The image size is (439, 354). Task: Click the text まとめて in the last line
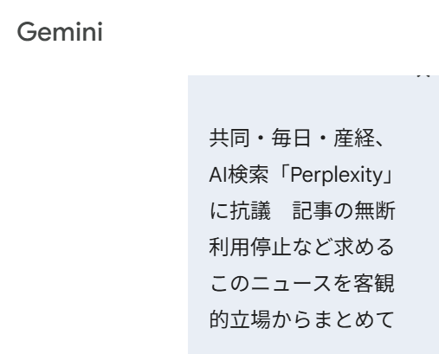354,319
